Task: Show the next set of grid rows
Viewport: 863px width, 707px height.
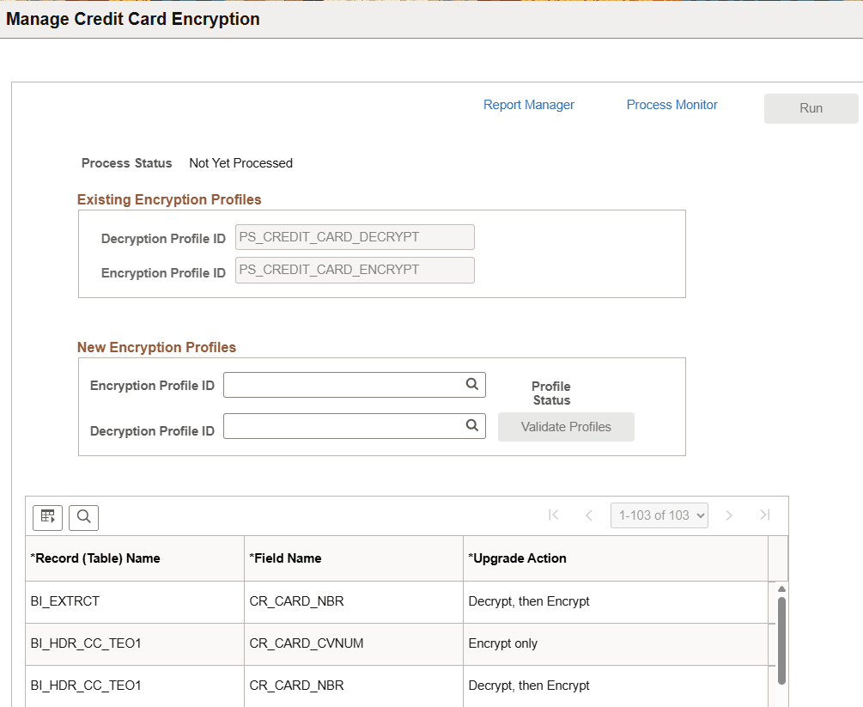Action: [728, 515]
